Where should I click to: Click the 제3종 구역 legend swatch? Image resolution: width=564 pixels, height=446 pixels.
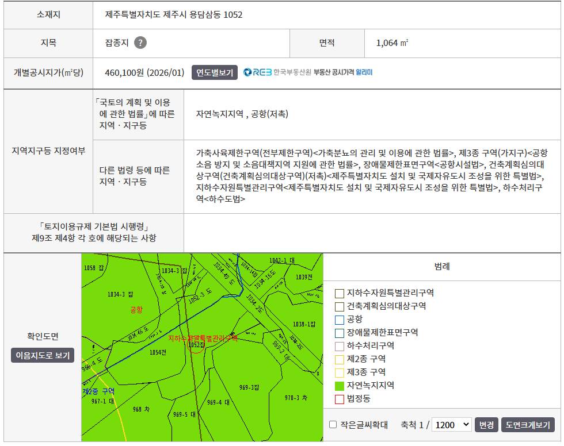340,373
